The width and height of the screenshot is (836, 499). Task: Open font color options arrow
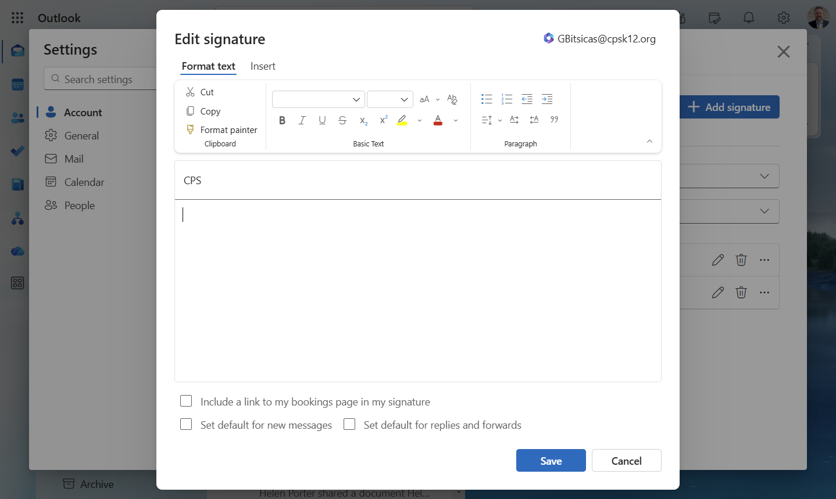pyautogui.click(x=456, y=120)
